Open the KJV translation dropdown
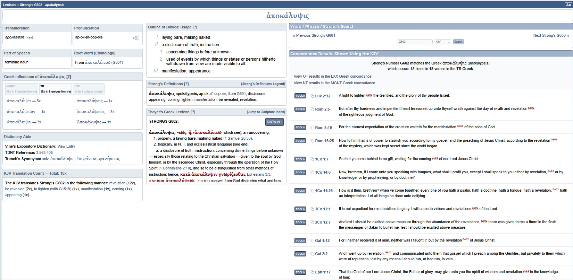This screenshot has height=280, width=573. [443, 42]
